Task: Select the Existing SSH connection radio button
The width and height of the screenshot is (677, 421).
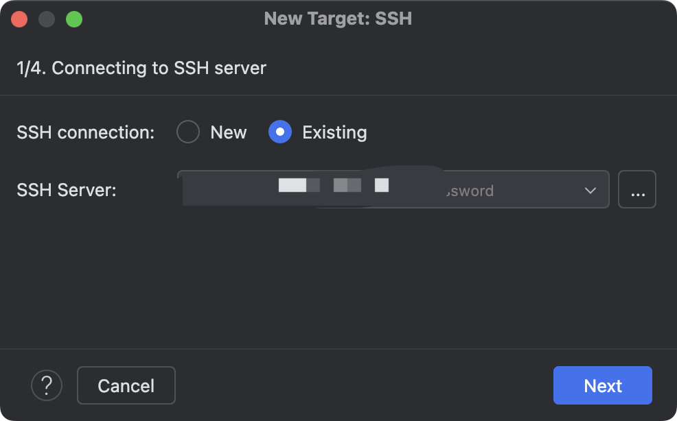Action: coord(280,132)
